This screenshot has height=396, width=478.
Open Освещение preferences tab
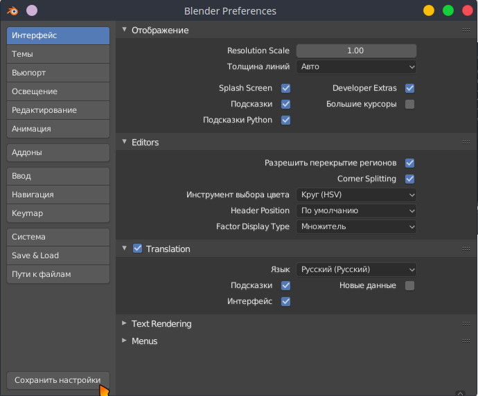tap(58, 91)
